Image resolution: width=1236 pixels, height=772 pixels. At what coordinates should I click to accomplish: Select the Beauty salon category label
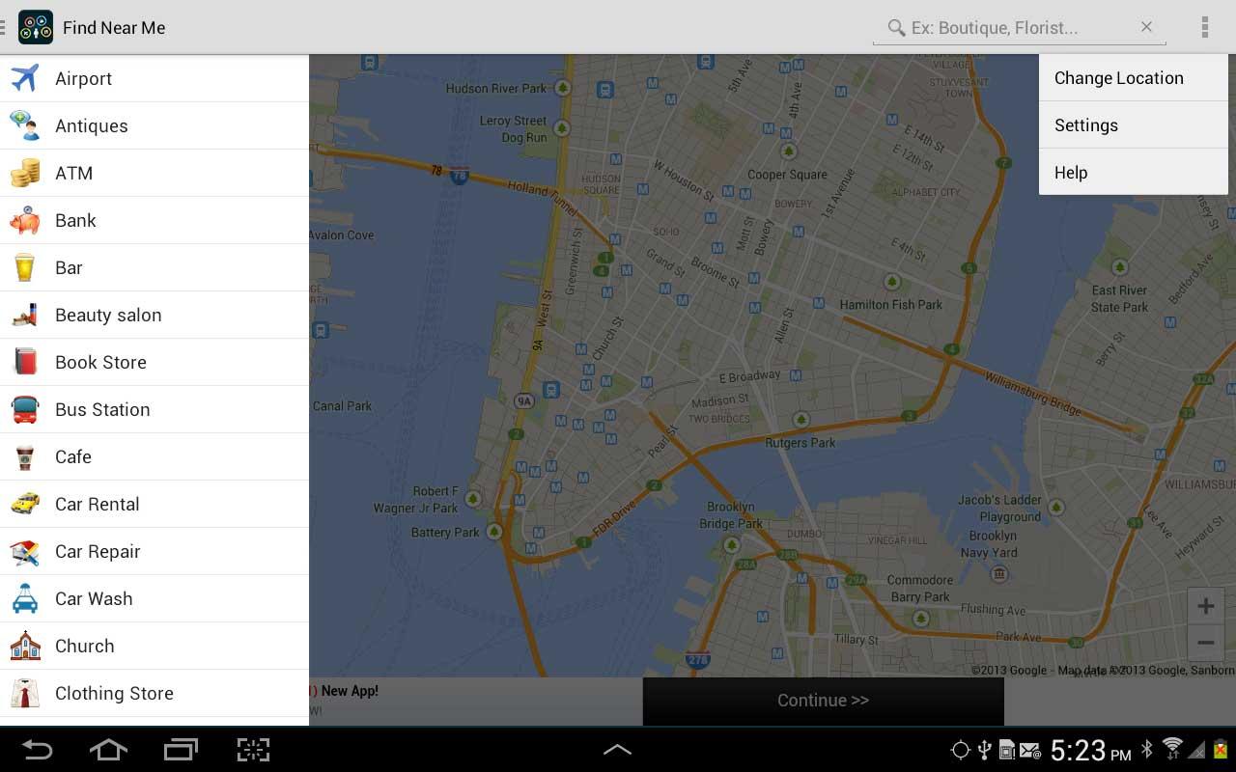tap(108, 315)
